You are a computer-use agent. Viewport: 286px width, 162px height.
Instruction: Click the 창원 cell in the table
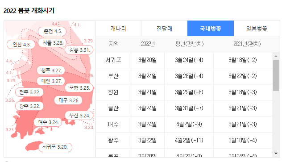(x=113, y=92)
